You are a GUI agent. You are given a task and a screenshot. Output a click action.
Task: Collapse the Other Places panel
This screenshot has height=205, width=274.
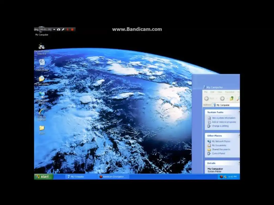239,135
